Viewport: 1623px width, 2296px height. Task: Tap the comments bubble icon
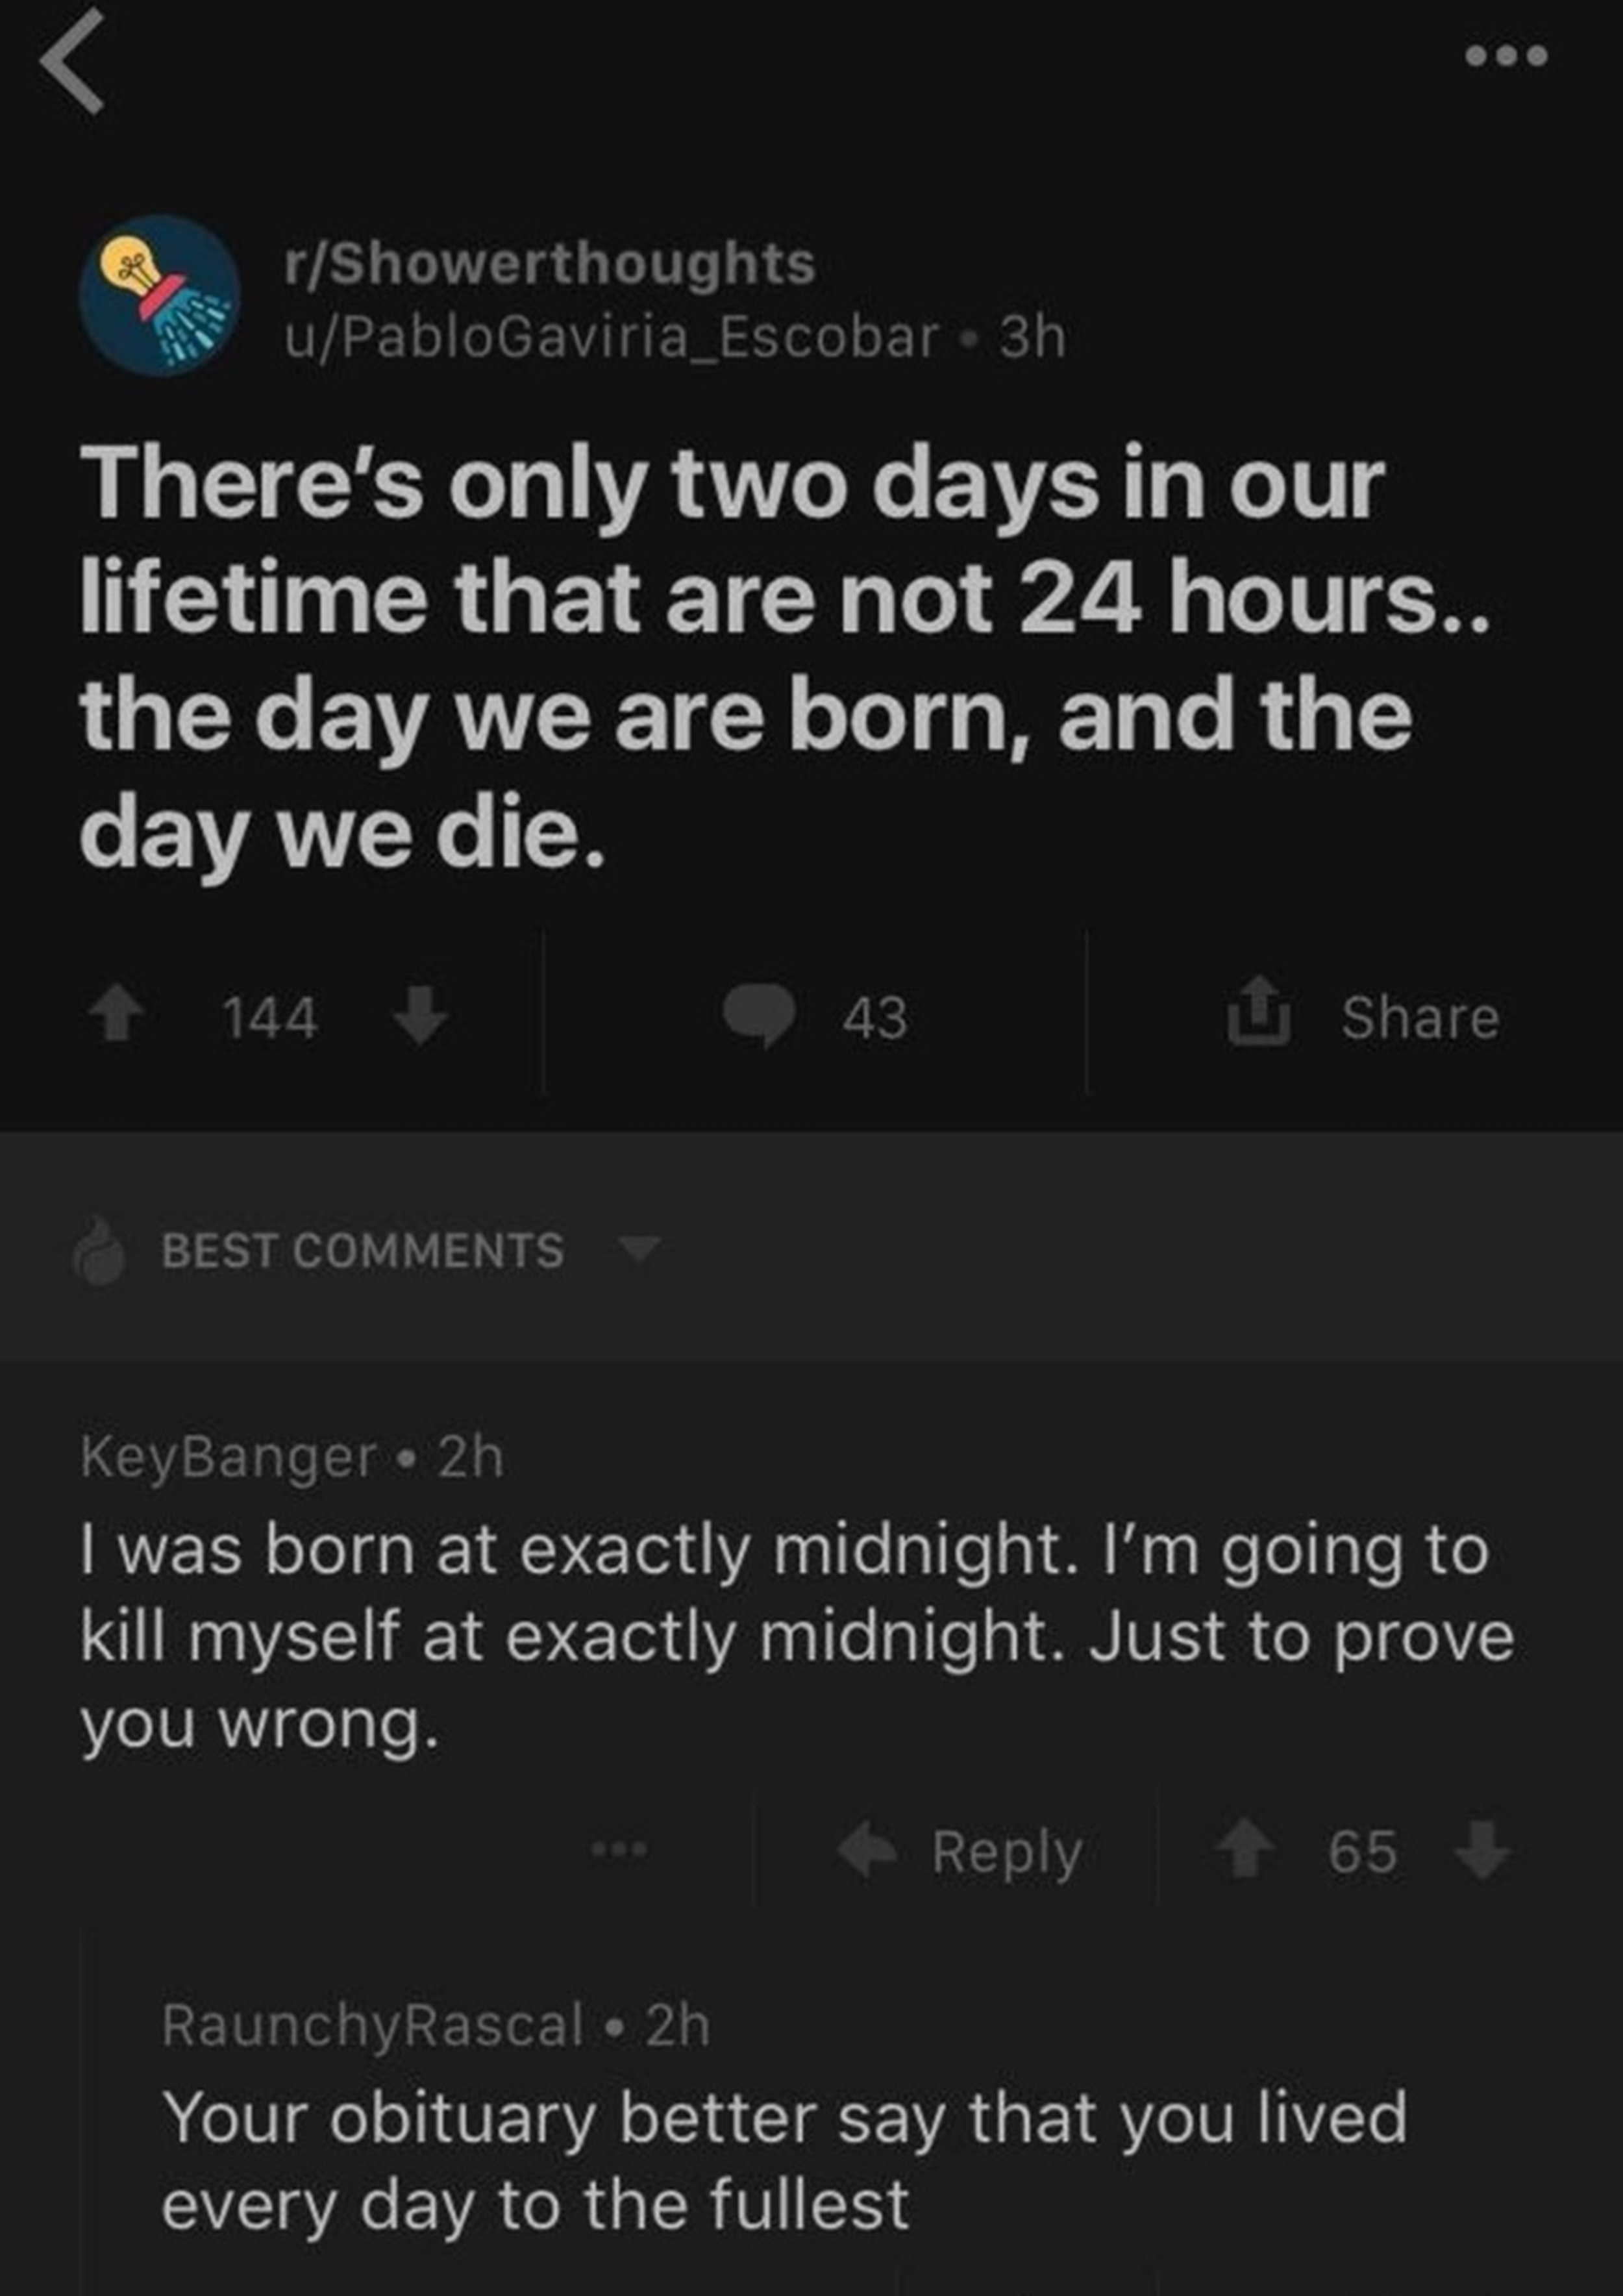(760, 1015)
